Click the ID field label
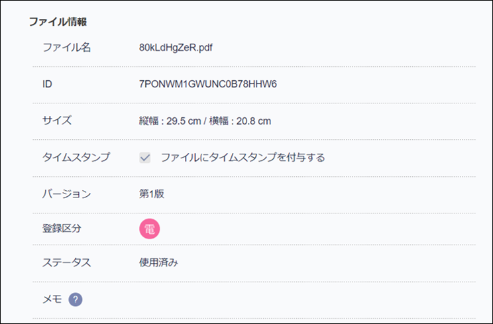Screen dimensions: 493x324 point(48,84)
